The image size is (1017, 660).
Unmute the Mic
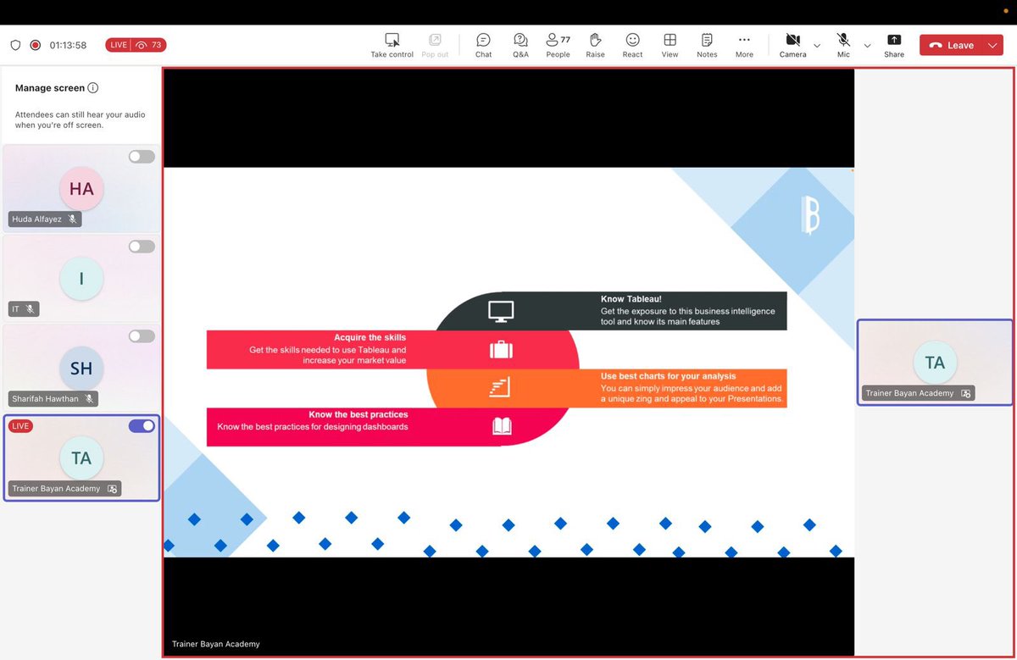click(x=843, y=46)
